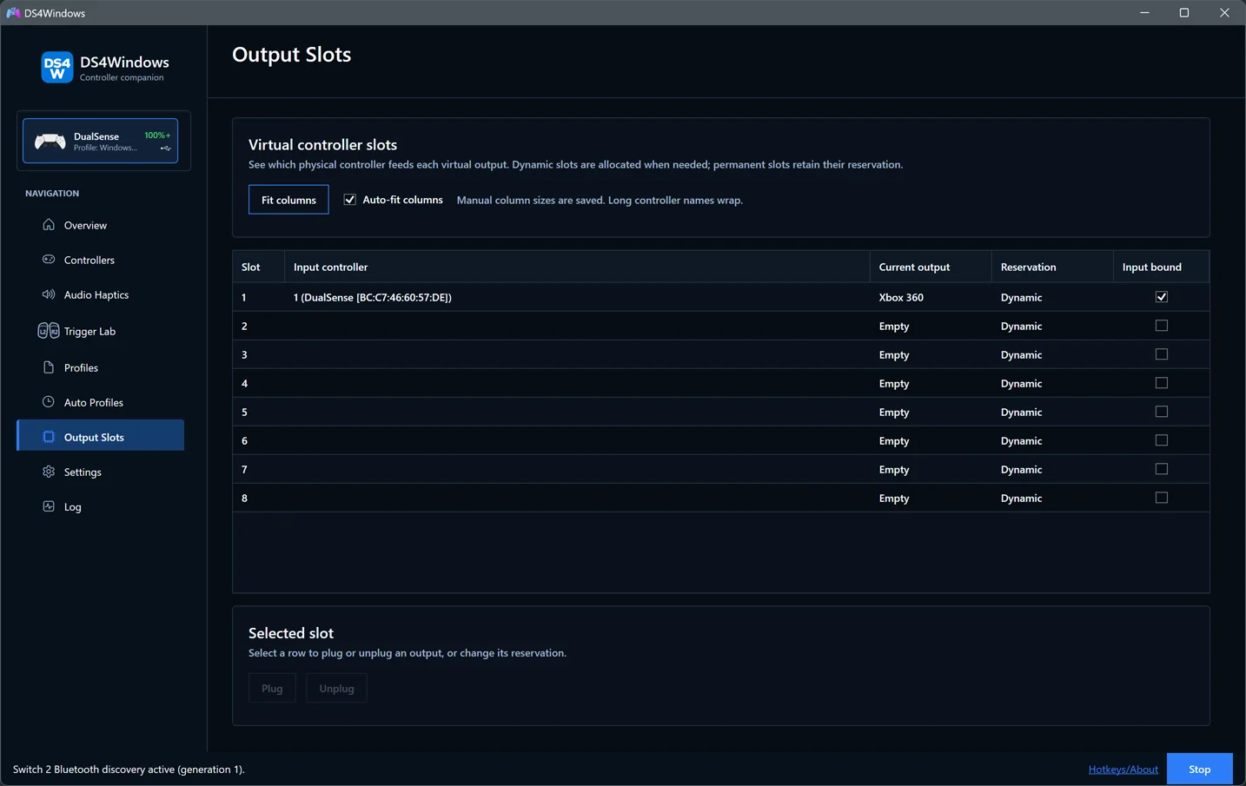Toggle Input bound checkbox for slot 1
The height and width of the screenshot is (786, 1246).
[1162, 297]
